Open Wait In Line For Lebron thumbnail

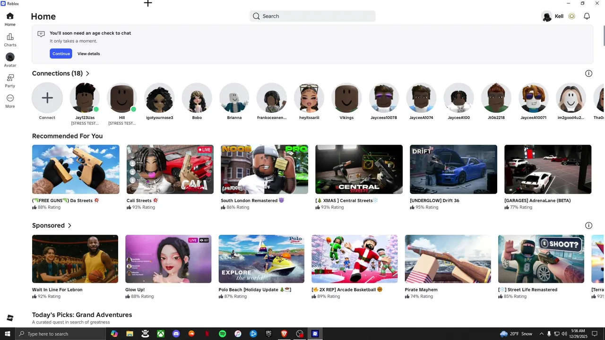point(75,259)
